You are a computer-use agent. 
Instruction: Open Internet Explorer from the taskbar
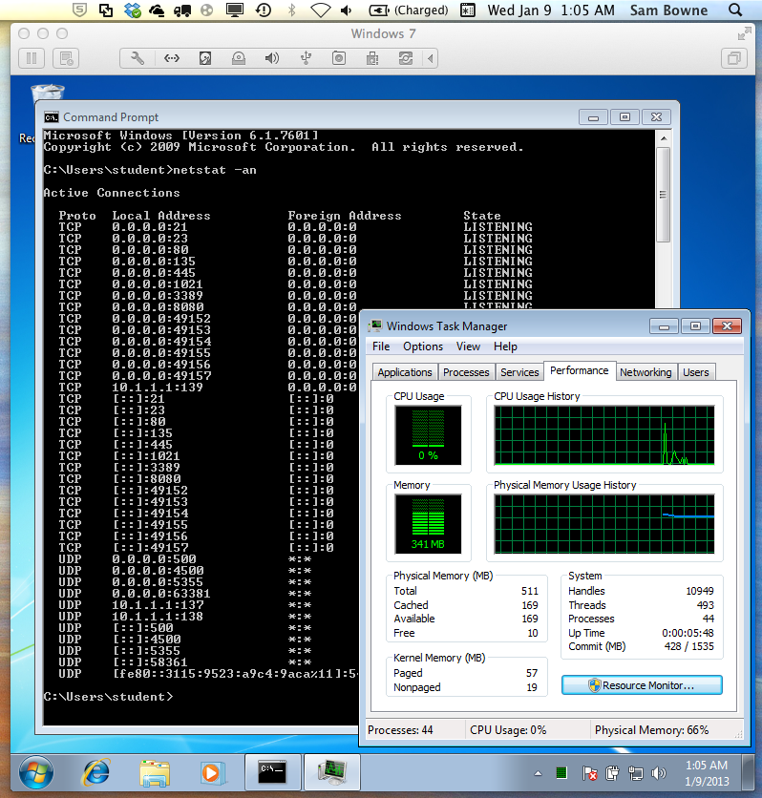pos(96,770)
